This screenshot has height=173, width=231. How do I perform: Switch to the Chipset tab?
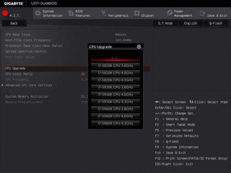[148, 14]
